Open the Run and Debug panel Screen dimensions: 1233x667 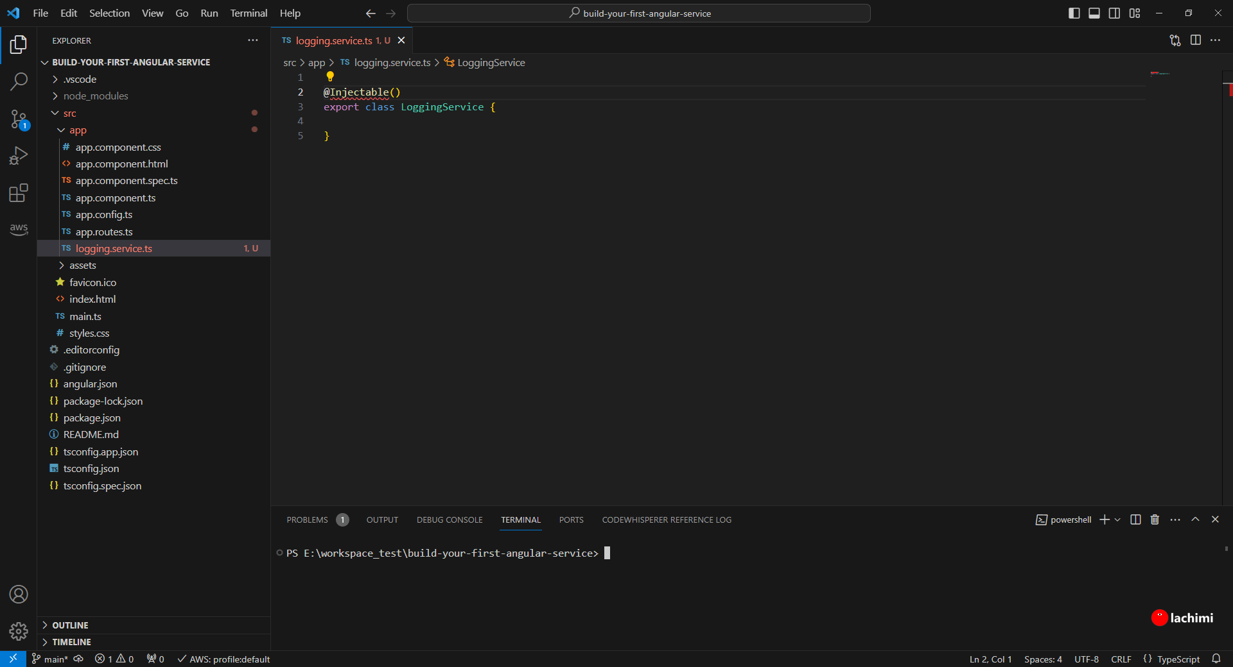point(19,155)
